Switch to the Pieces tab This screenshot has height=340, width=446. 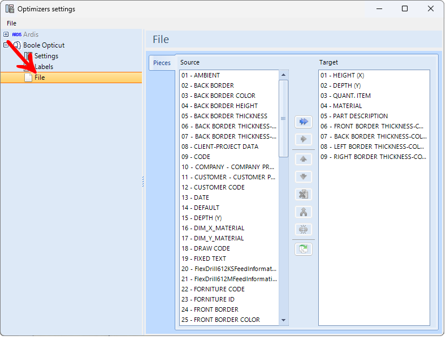[x=162, y=63]
